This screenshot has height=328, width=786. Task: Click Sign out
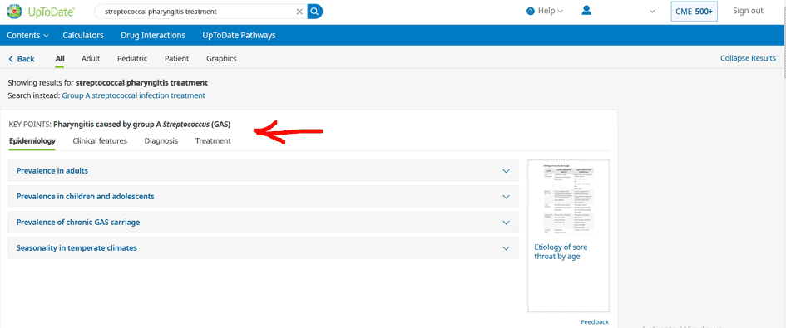748,11
